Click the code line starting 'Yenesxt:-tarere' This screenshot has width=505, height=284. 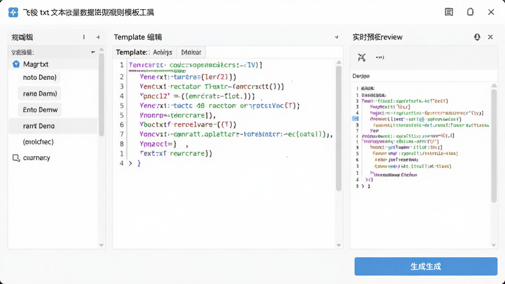188,77
